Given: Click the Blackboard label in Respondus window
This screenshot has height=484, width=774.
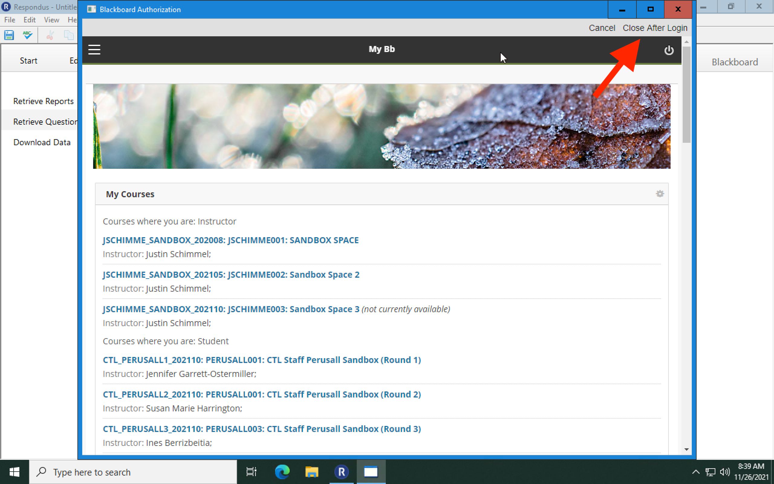Looking at the screenshot, I should (735, 62).
